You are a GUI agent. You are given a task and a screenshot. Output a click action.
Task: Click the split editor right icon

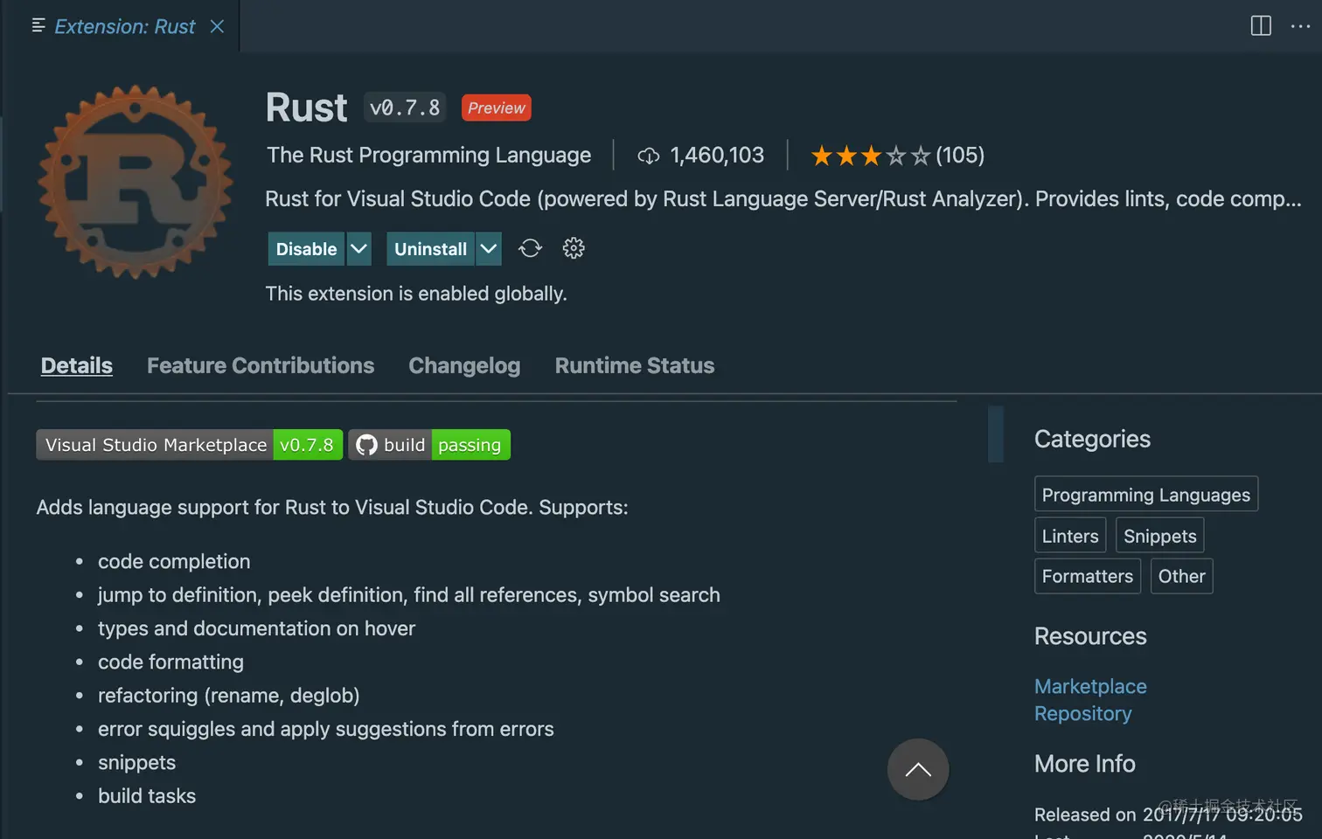(x=1261, y=26)
